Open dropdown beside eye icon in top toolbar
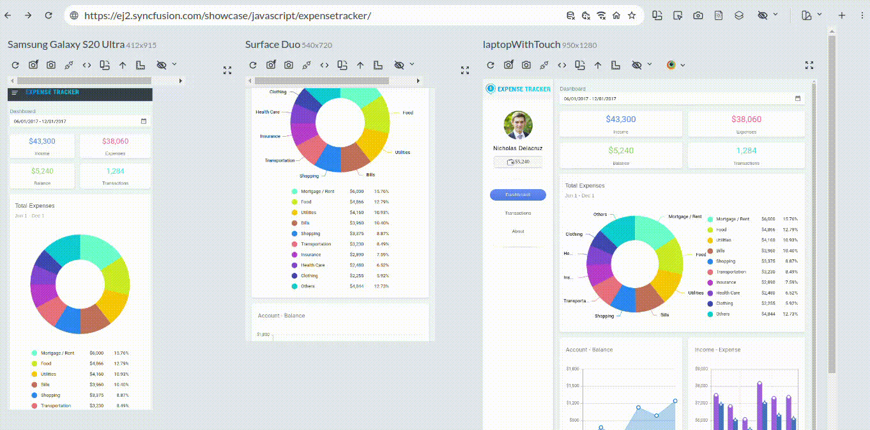 click(776, 15)
